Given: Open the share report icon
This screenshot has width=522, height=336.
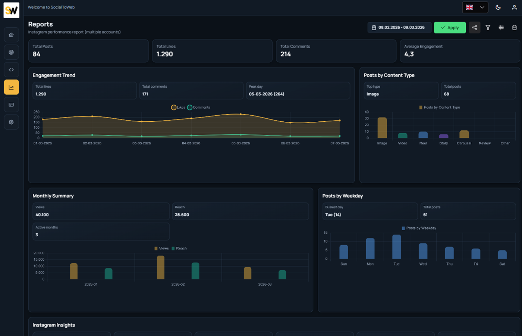Looking at the screenshot, I should click(474, 27).
